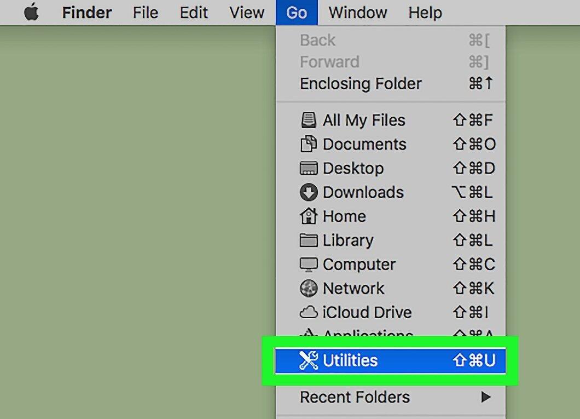The width and height of the screenshot is (580, 419).
Task: Click the Desktop screen icon
Action: tap(308, 168)
